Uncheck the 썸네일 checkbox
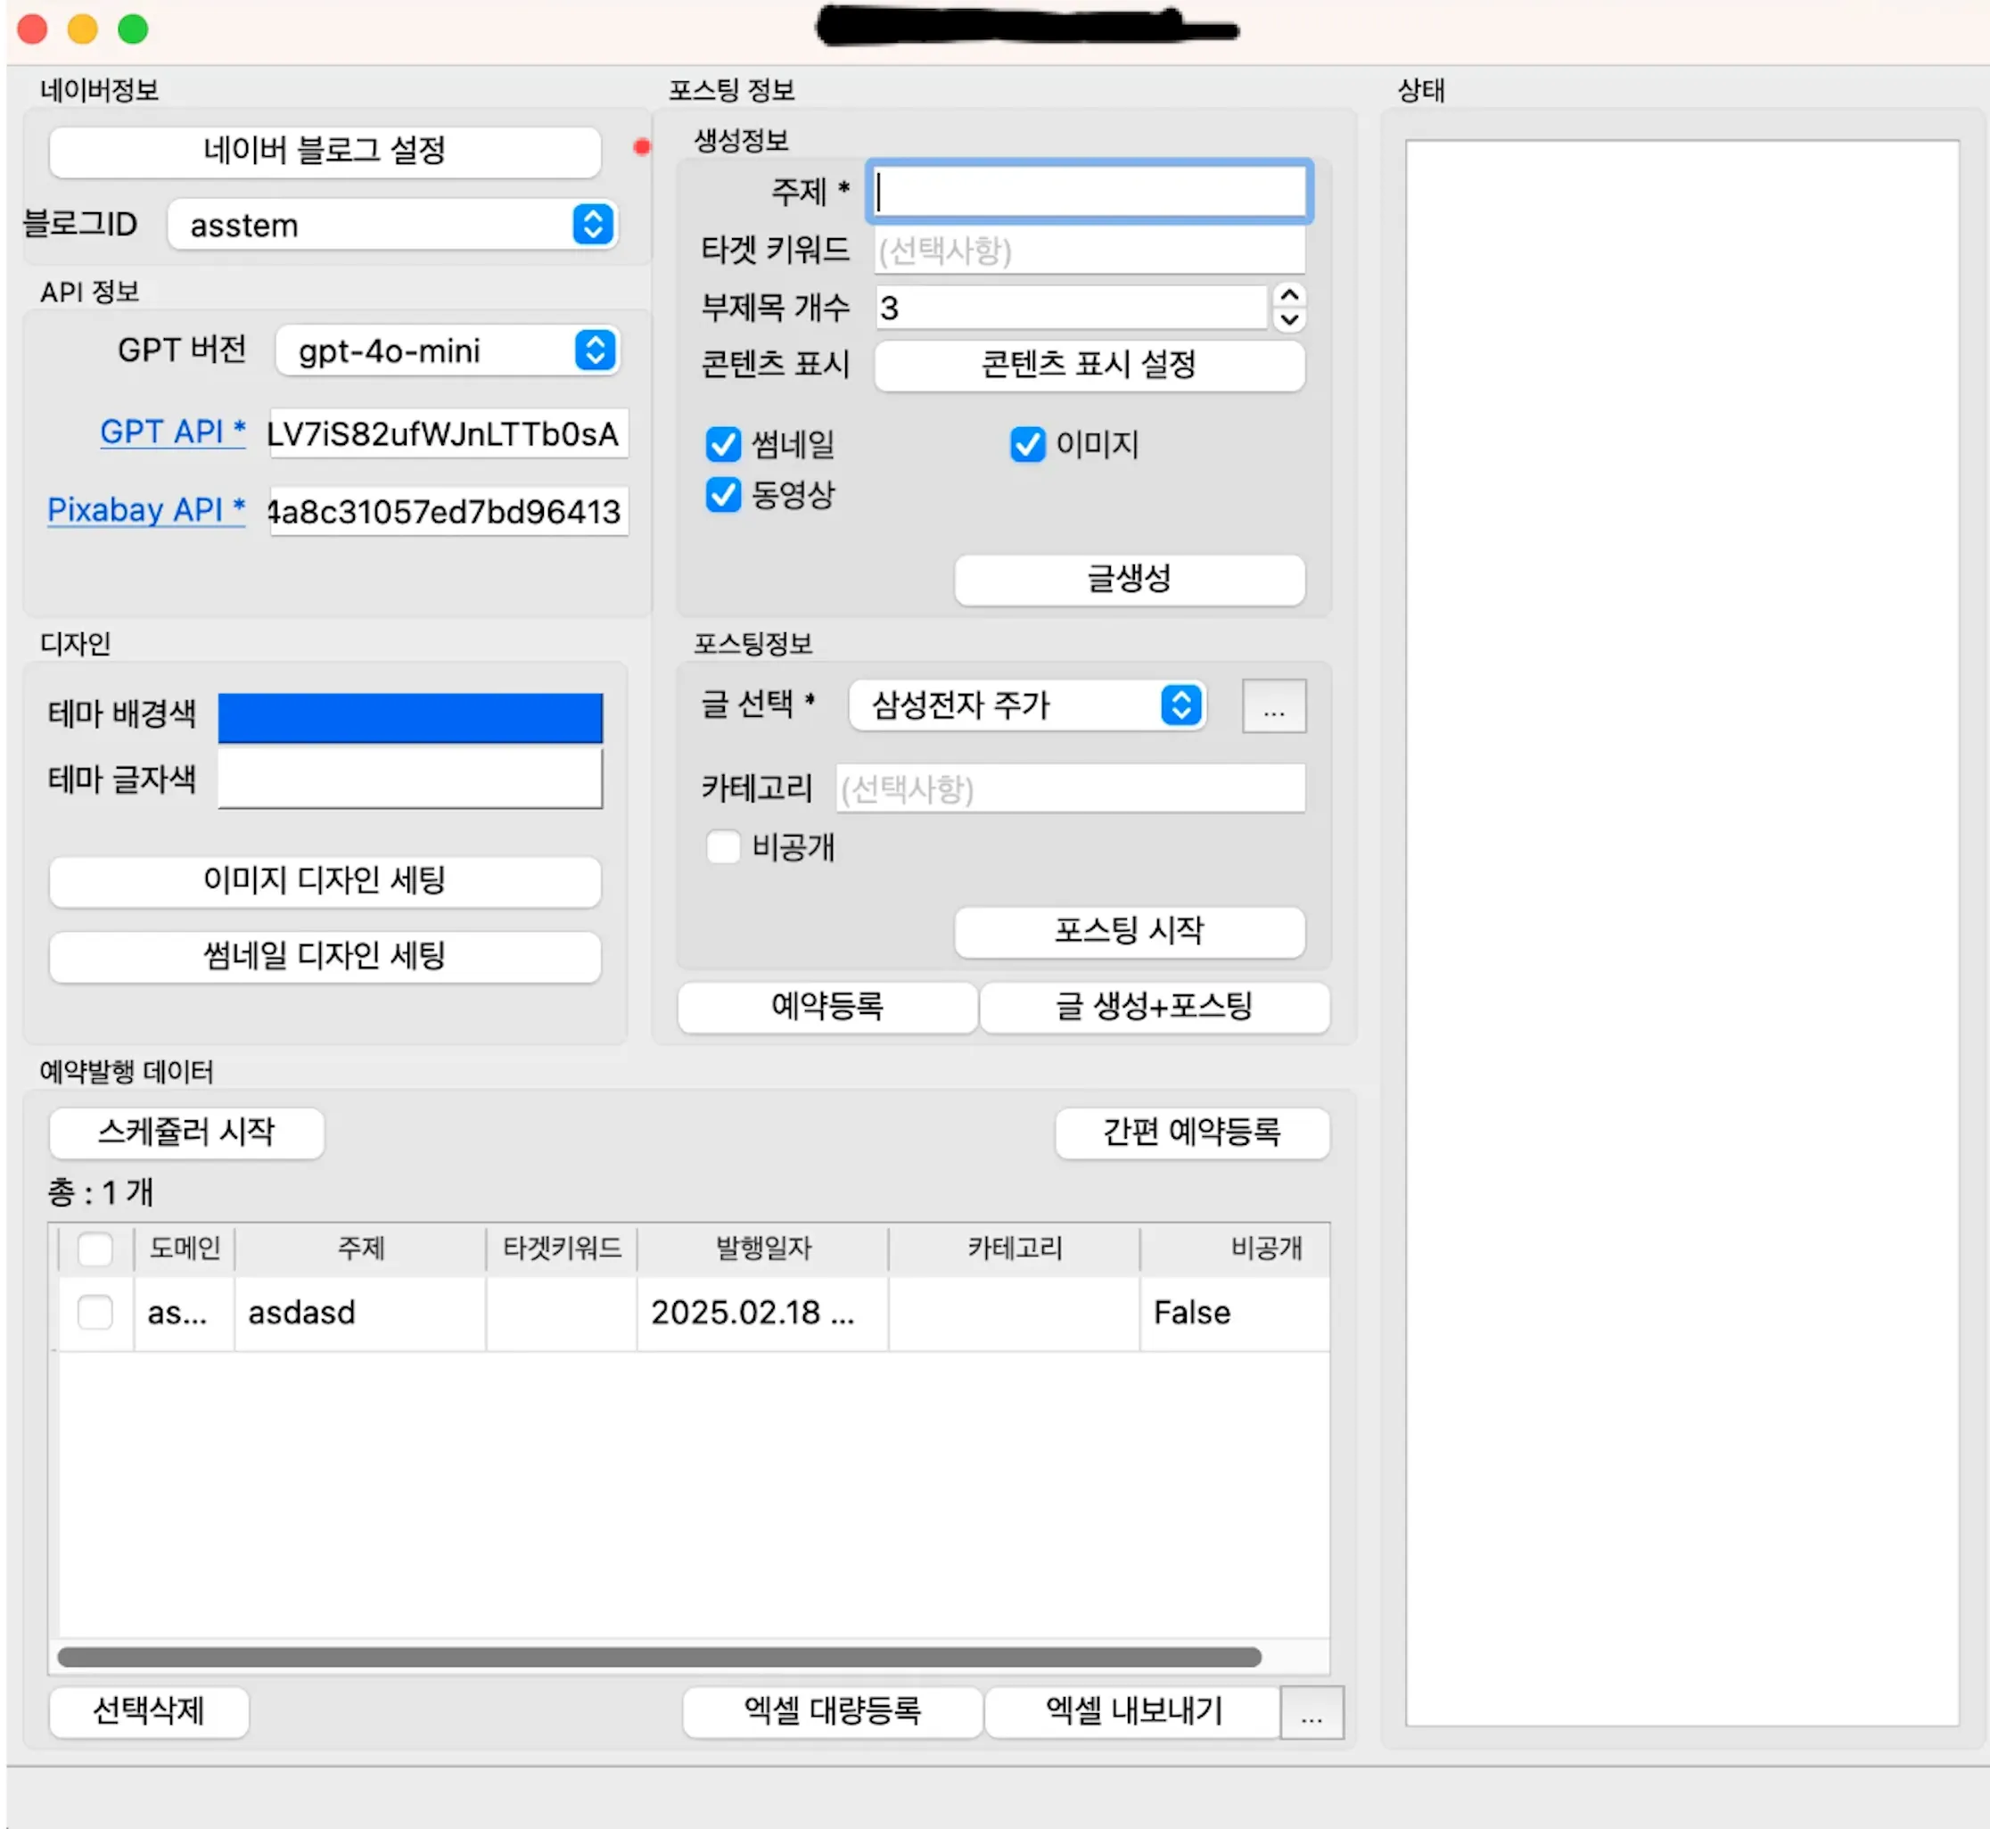 pos(723,444)
